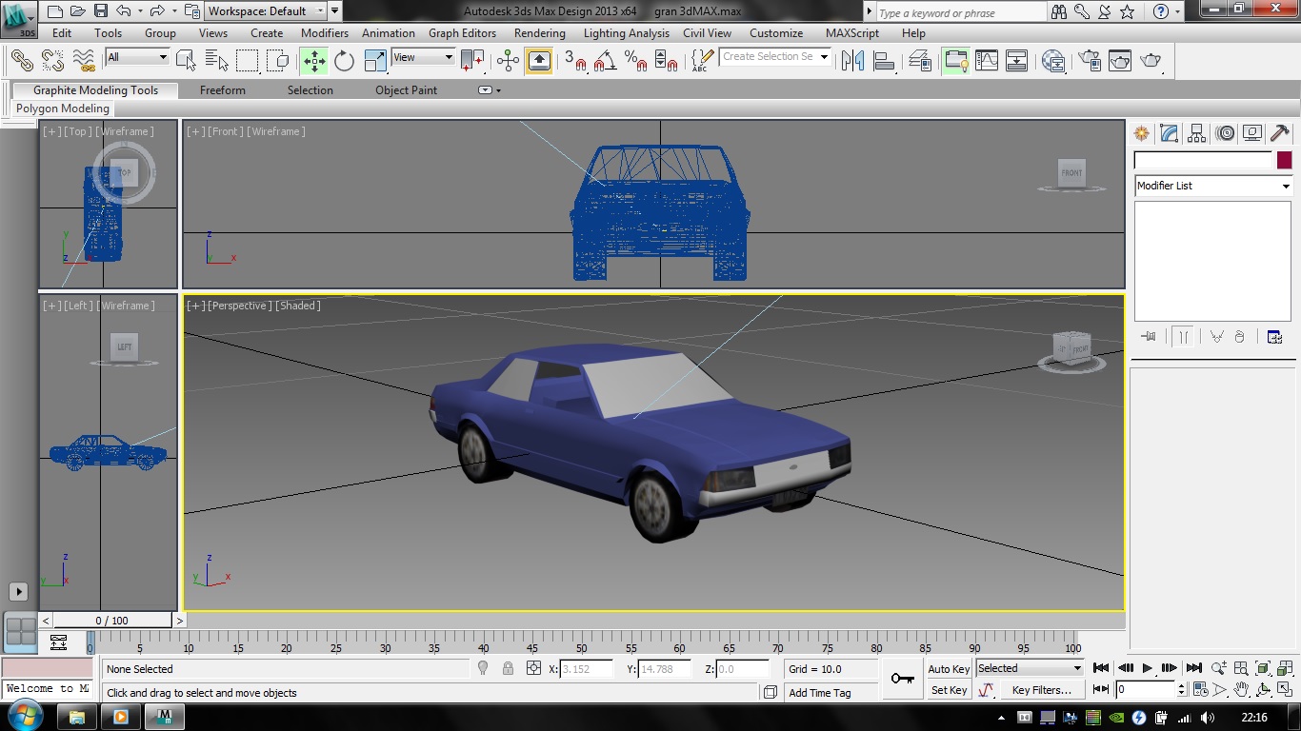Viewport: 1301px width, 731px height.
Task: Open the Curve Editor icon
Action: click(987, 60)
